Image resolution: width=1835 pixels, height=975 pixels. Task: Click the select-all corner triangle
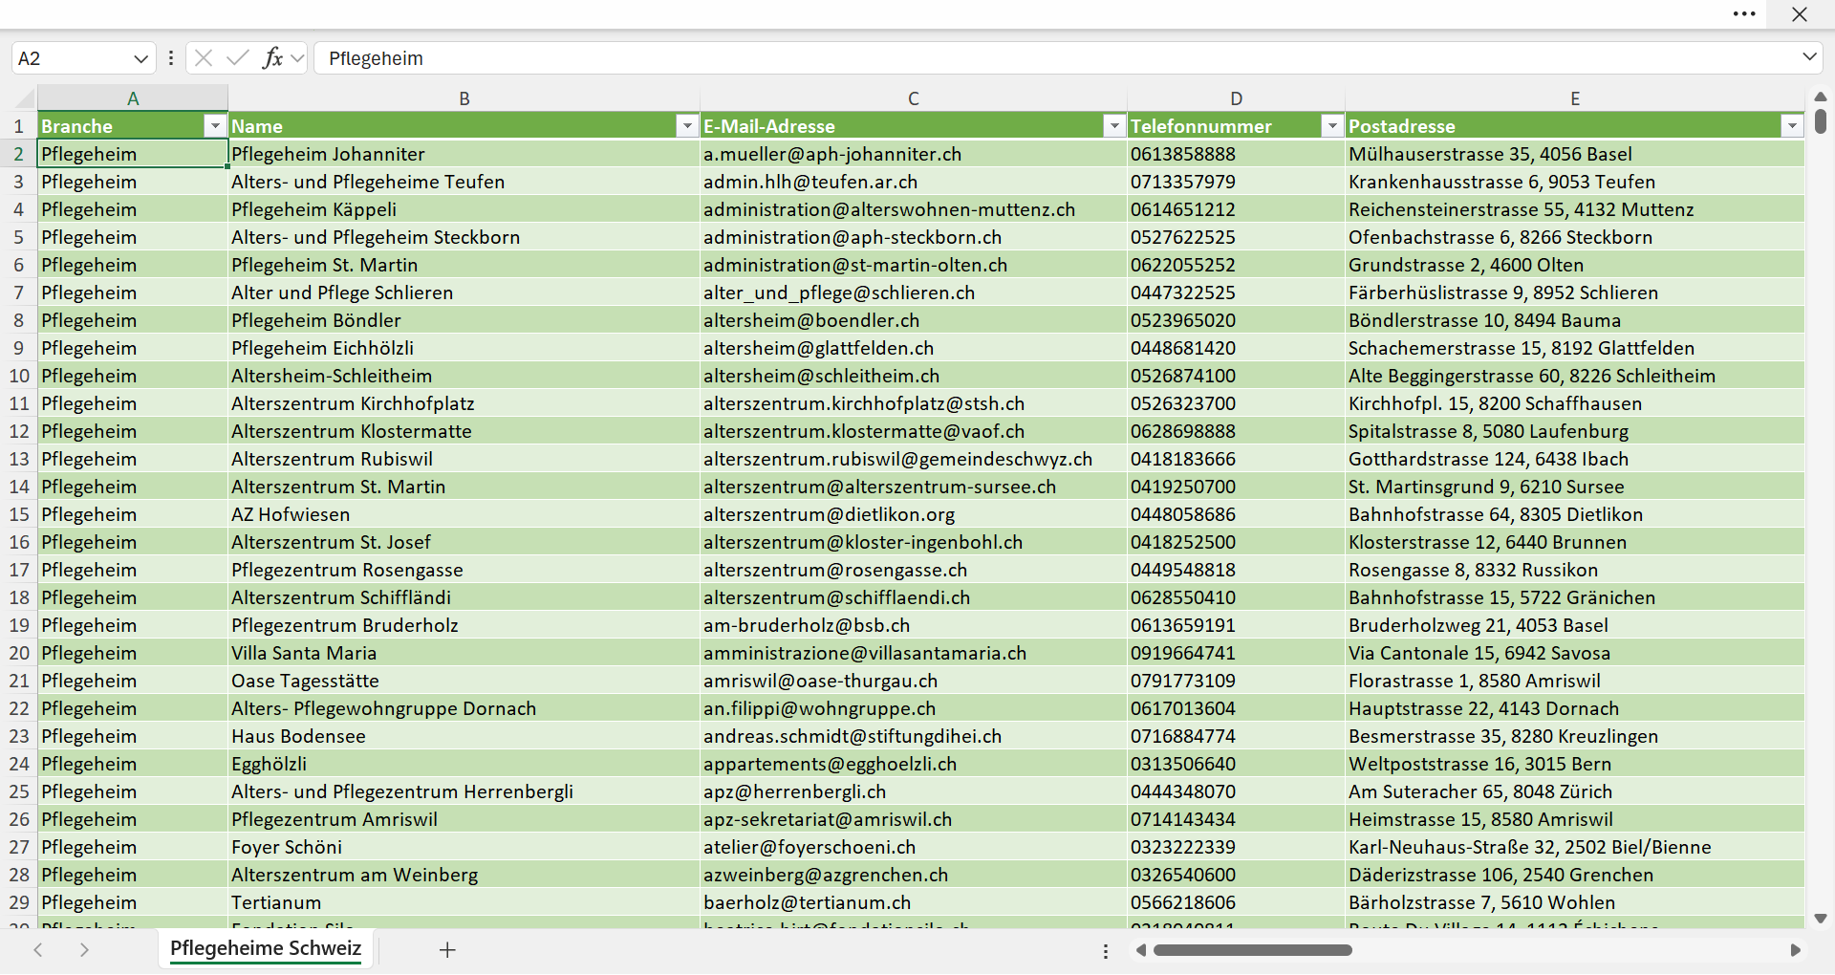(x=25, y=98)
